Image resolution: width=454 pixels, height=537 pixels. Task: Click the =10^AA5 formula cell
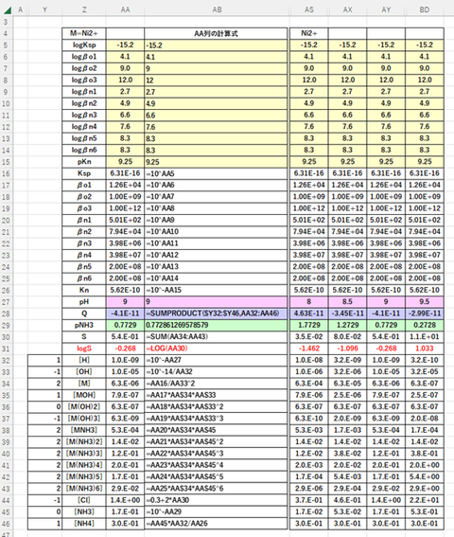click(216, 173)
